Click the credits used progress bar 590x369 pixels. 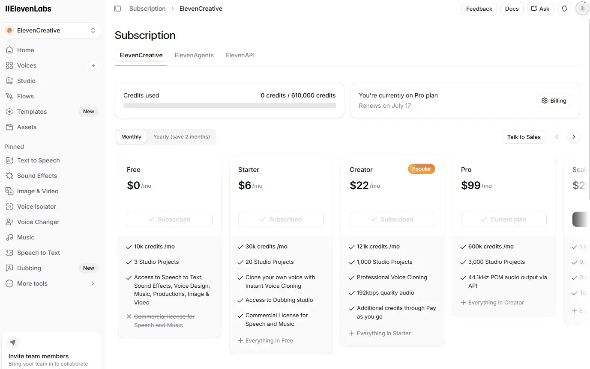point(230,105)
